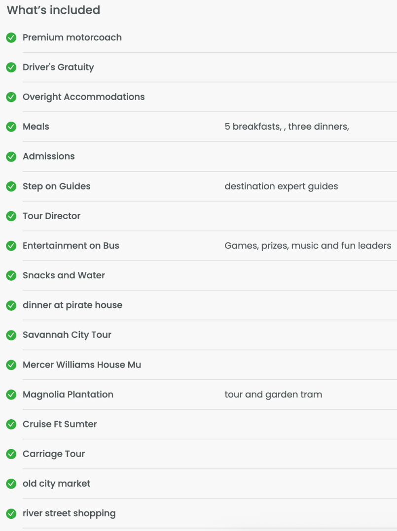Click the What's included heading

54,10
